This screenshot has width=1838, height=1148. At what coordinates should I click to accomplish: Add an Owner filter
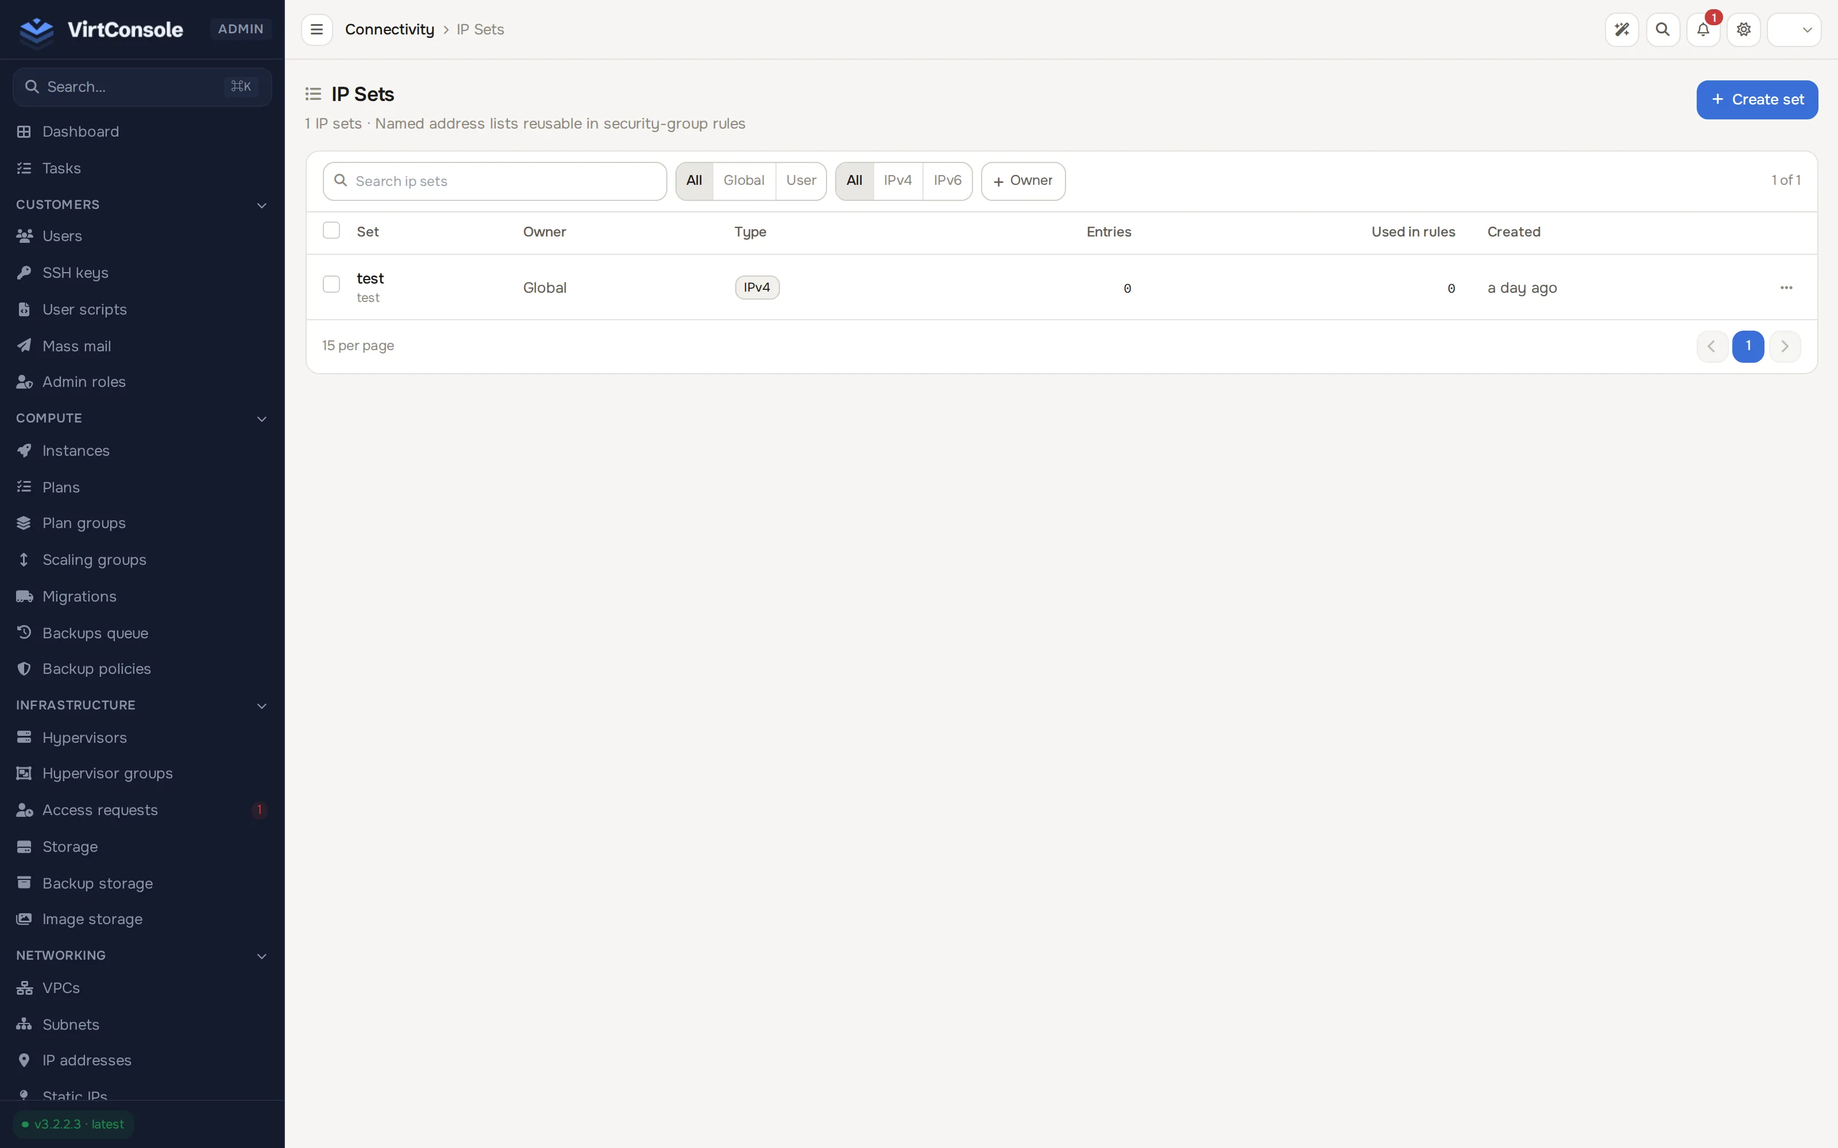coord(1022,181)
